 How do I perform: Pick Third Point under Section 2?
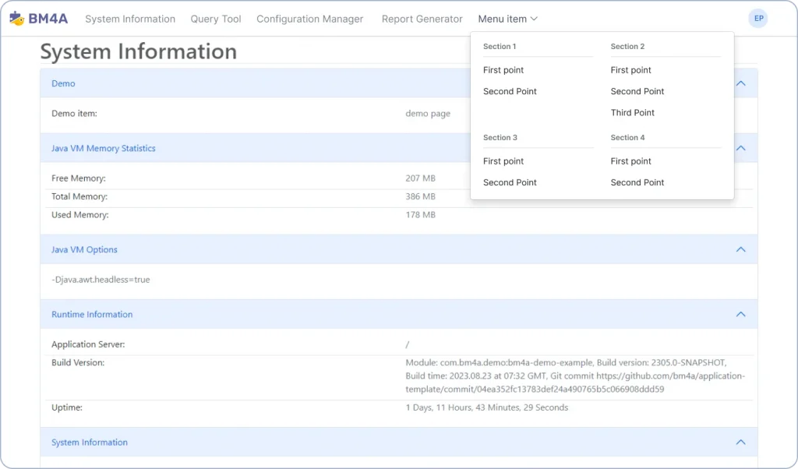[633, 113]
